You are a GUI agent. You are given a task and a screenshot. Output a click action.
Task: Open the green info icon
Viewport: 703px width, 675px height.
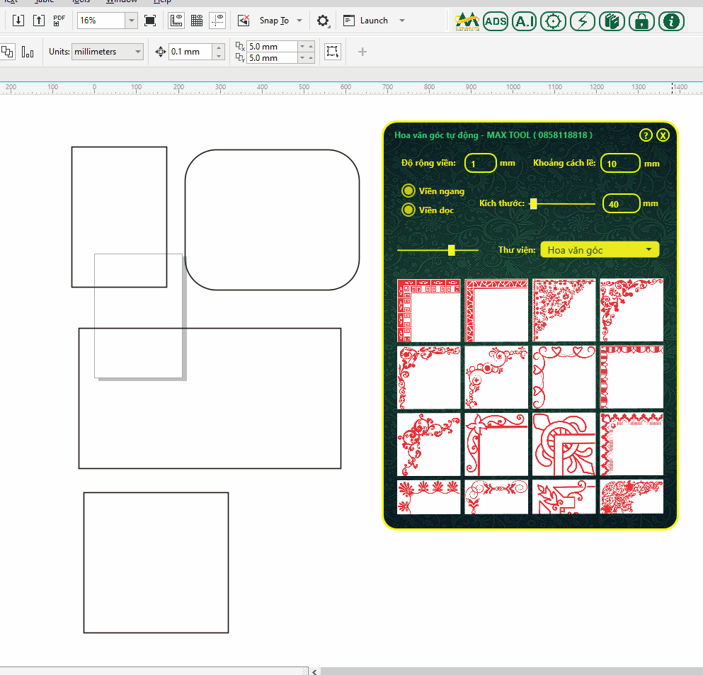670,21
